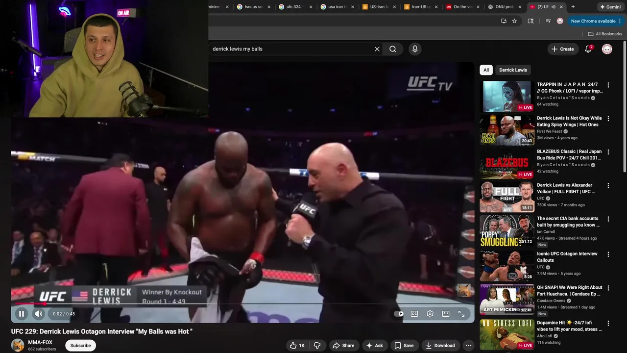
Task: Open the Chrome side search icon
Action: coord(531,21)
